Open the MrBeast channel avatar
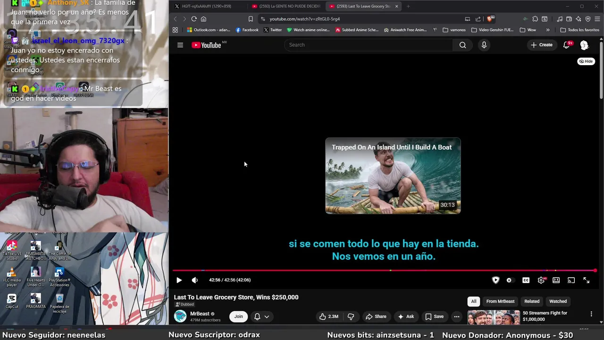 (180, 316)
